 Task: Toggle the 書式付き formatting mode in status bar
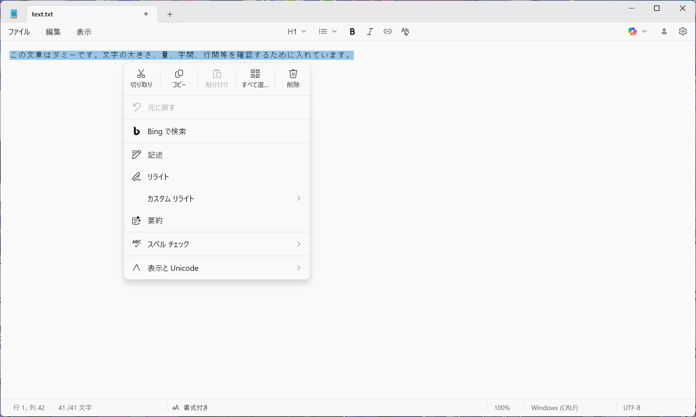pos(190,408)
